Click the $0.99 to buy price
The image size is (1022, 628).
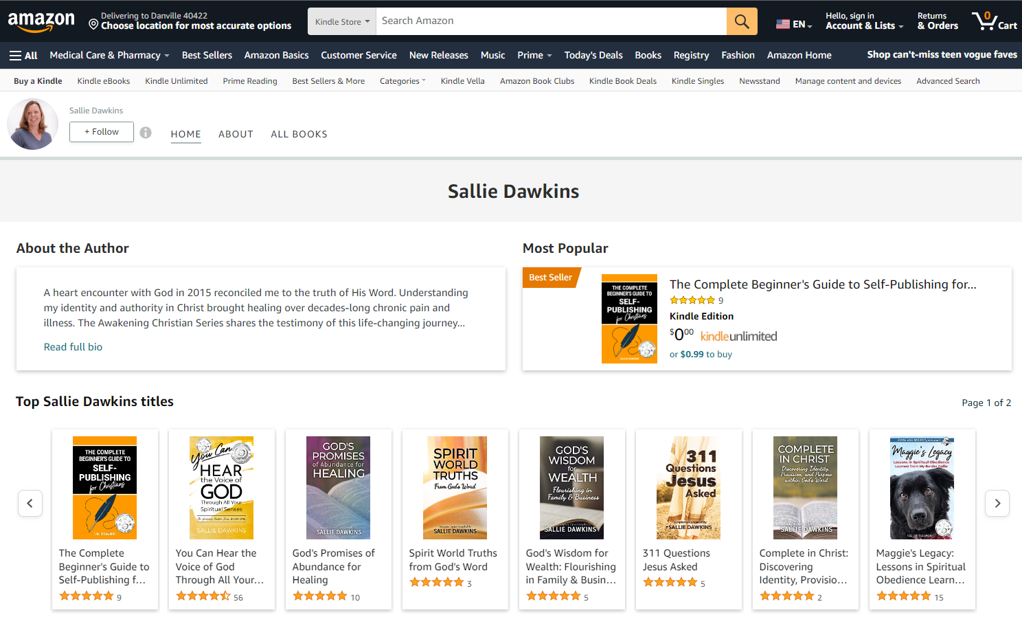(x=701, y=355)
